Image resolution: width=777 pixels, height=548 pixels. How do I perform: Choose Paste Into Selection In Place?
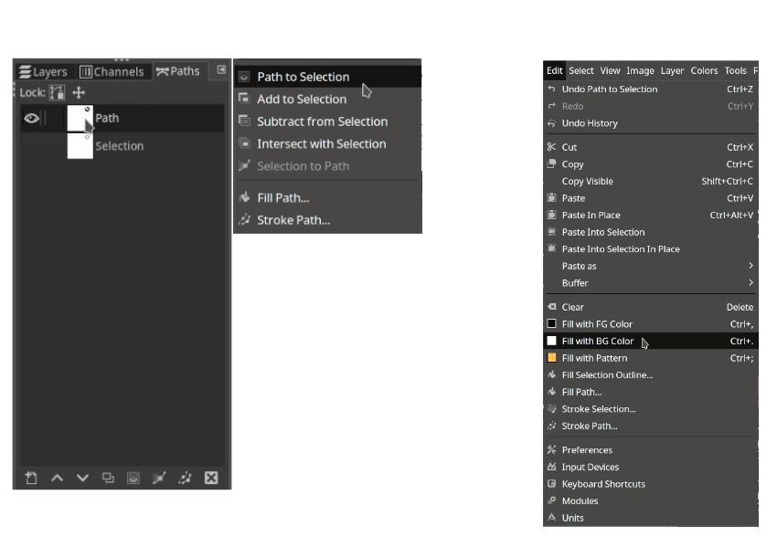(x=651, y=249)
